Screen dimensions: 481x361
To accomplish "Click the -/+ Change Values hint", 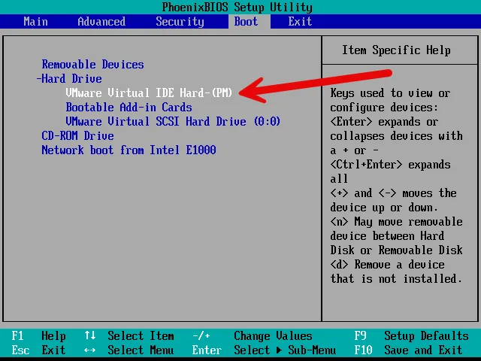I will tap(253, 336).
